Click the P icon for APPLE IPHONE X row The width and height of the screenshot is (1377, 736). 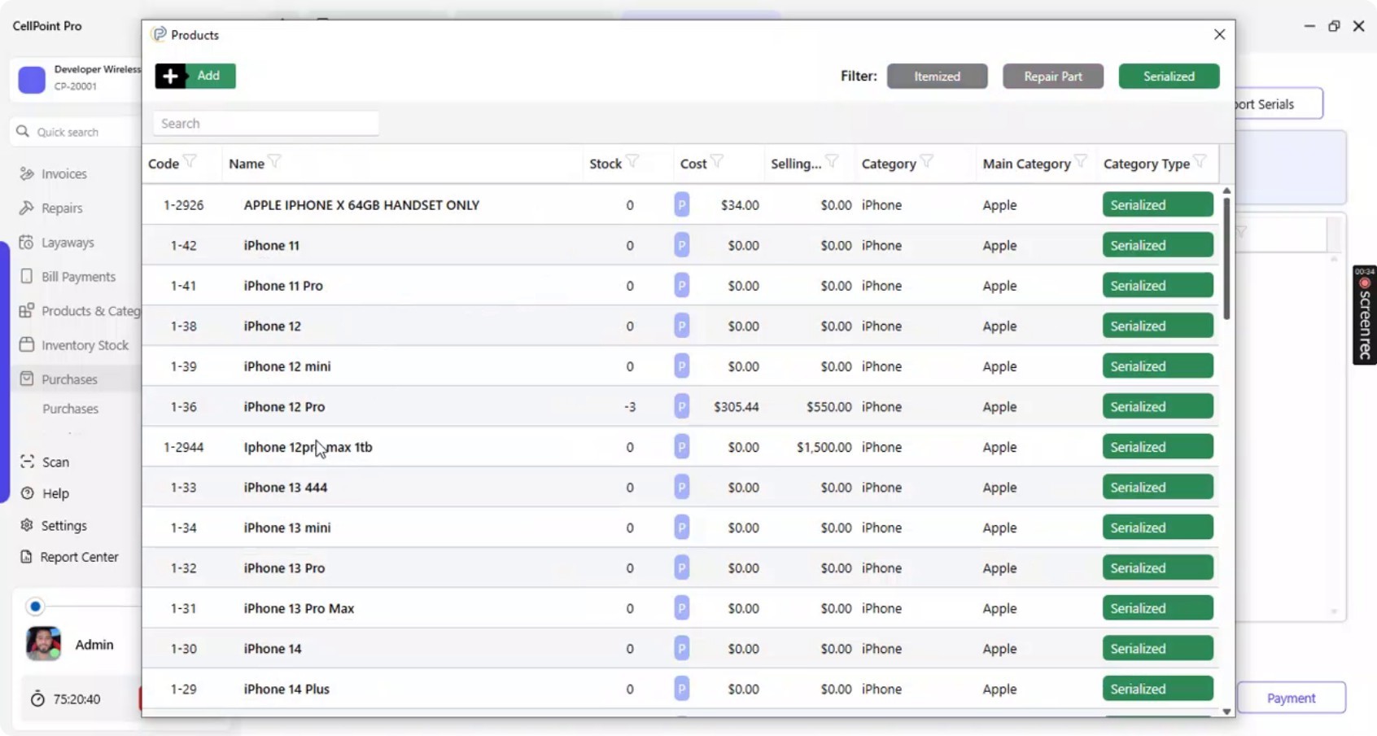point(682,204)
